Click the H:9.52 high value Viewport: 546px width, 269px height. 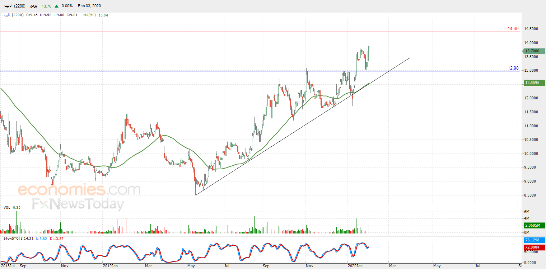pyautogui.click(x=46, y=15)
